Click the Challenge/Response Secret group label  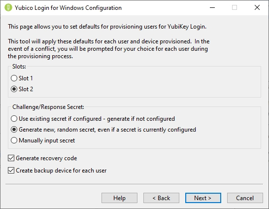(48, 107)
